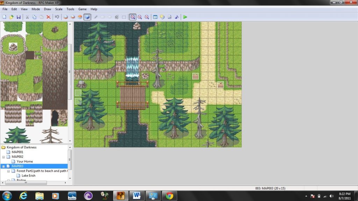Image resolution: width=358 pixels, height=201 pixels.
Task: Open the Draw menu
Action: [x=48, y=9]
